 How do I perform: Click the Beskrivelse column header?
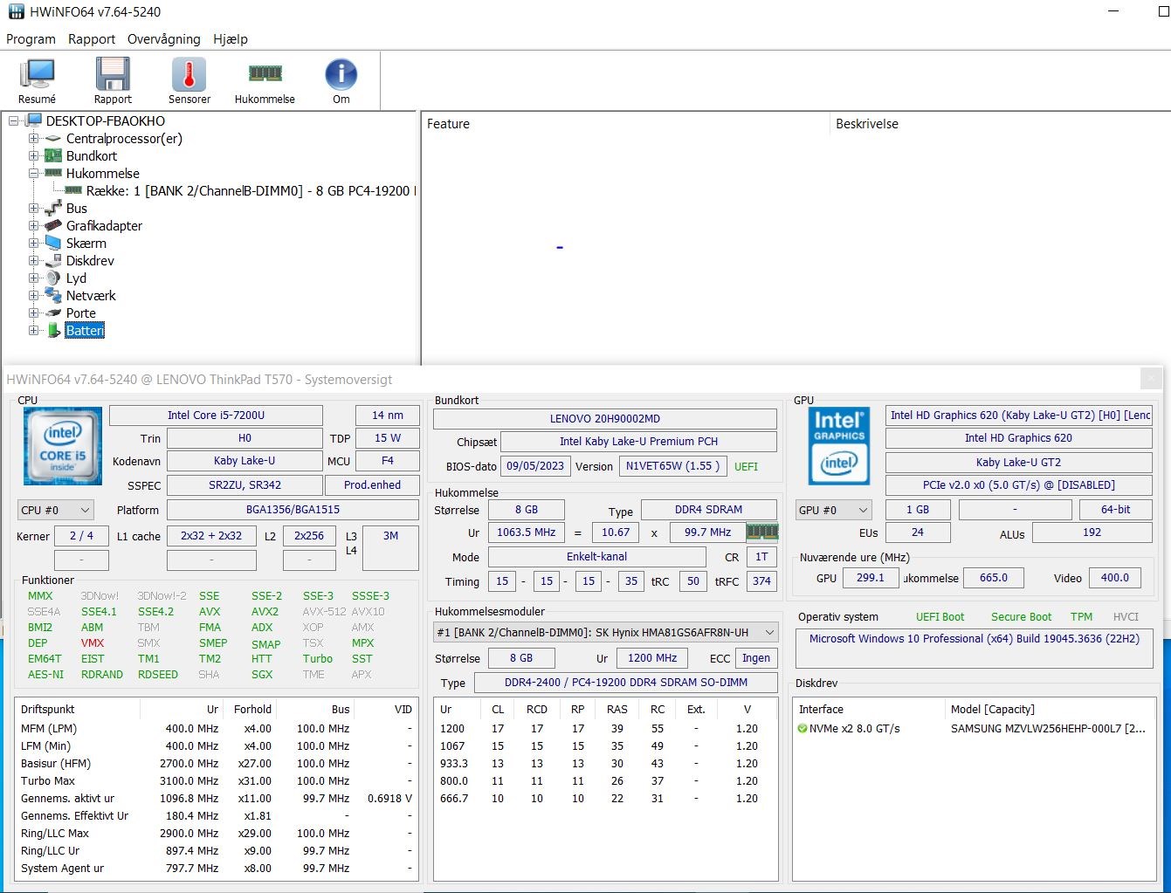click(1000, 124)
